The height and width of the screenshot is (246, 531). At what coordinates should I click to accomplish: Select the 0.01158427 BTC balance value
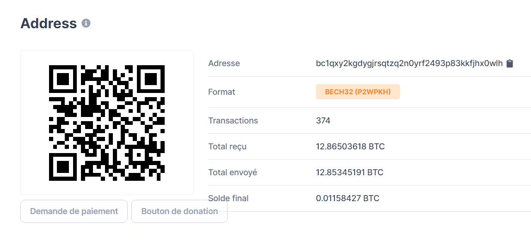coord(347,198)
